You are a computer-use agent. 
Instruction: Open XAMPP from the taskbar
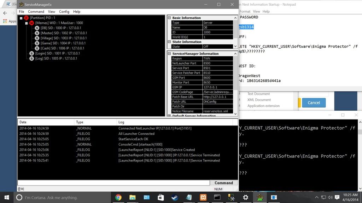click(203, 197)
